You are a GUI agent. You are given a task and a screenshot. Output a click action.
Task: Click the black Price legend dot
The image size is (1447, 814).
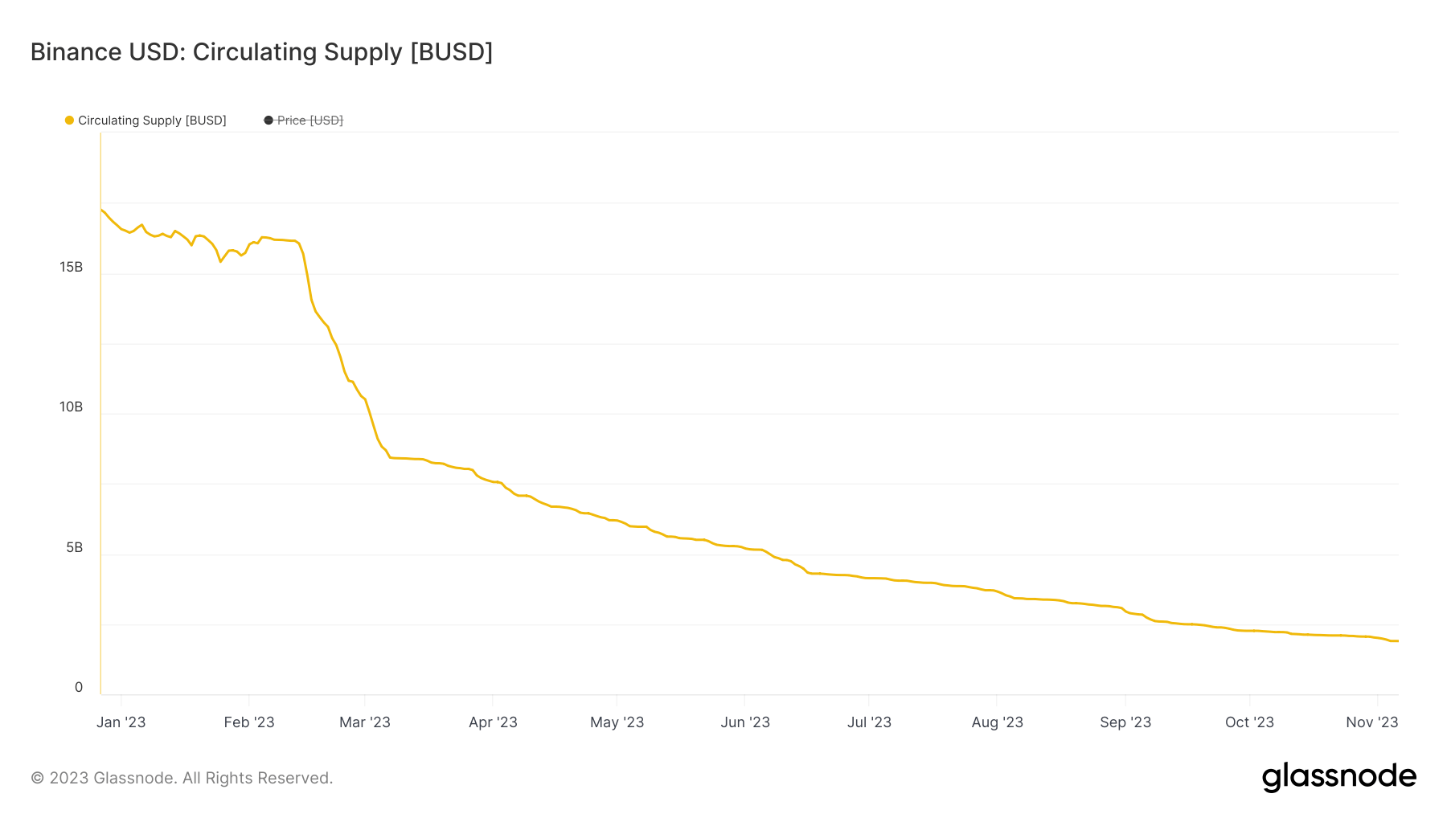(268, 121)
